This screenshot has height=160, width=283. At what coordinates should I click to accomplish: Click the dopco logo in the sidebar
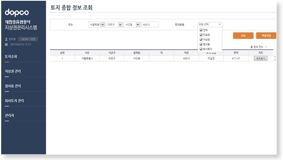click(x=17, y=13)
